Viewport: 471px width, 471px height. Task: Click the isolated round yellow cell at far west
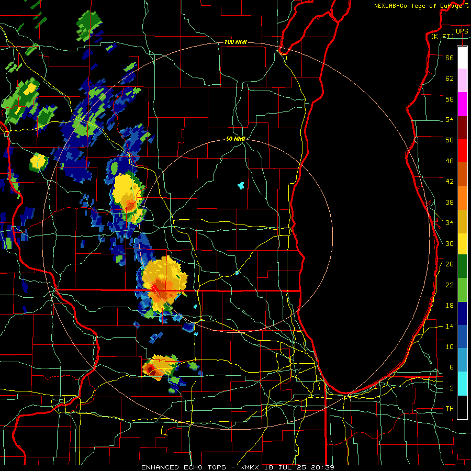click(x=39, y=162)
